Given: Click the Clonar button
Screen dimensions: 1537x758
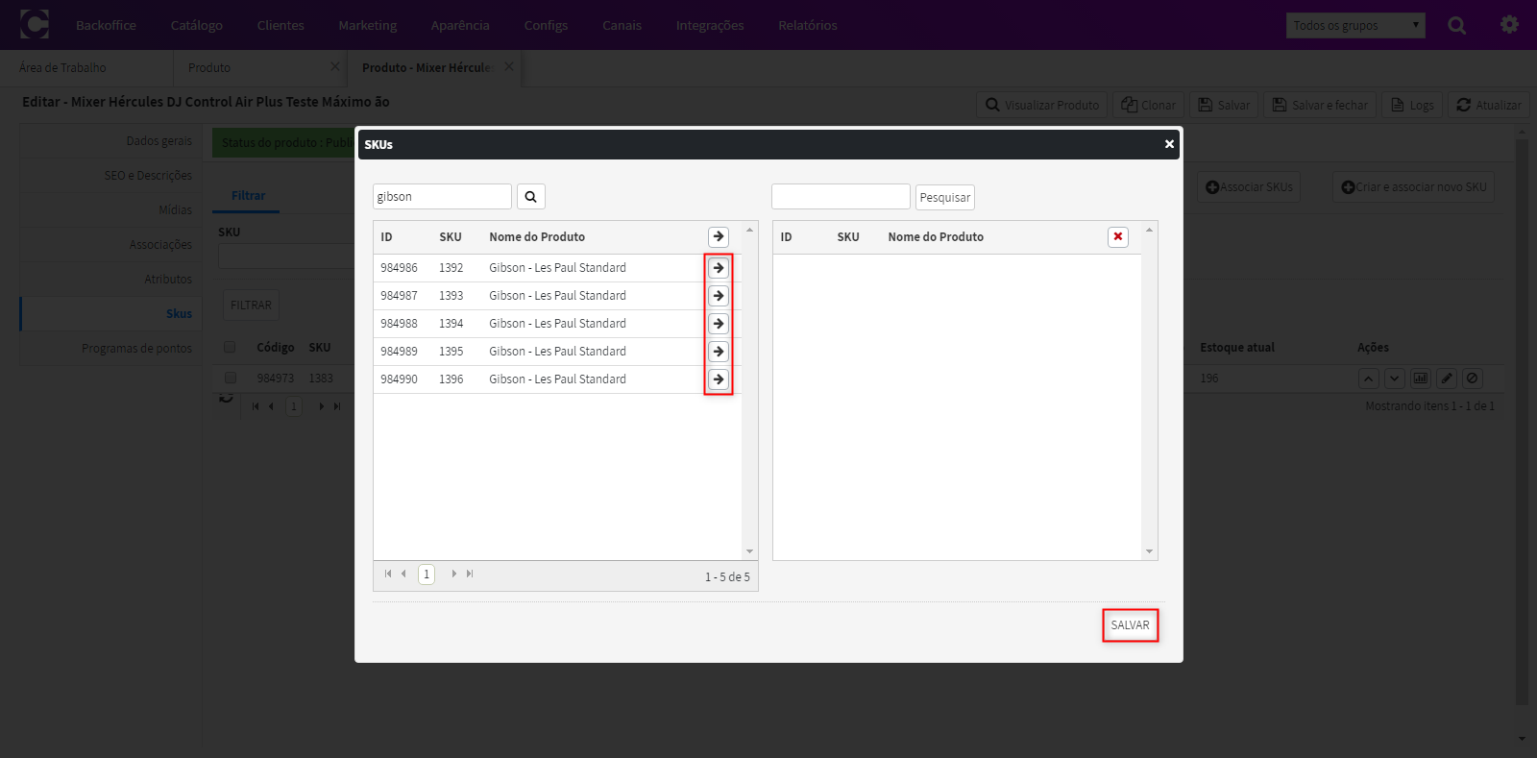Looking at the screenshot, I should 1149,105.
